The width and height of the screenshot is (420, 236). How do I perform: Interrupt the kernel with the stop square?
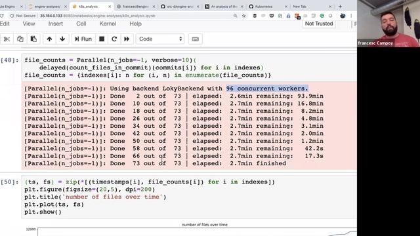102,39
